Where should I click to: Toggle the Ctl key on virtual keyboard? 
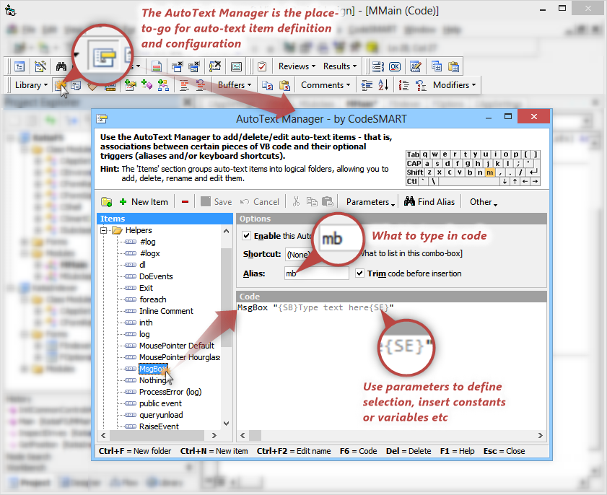(x=412, y=181)
